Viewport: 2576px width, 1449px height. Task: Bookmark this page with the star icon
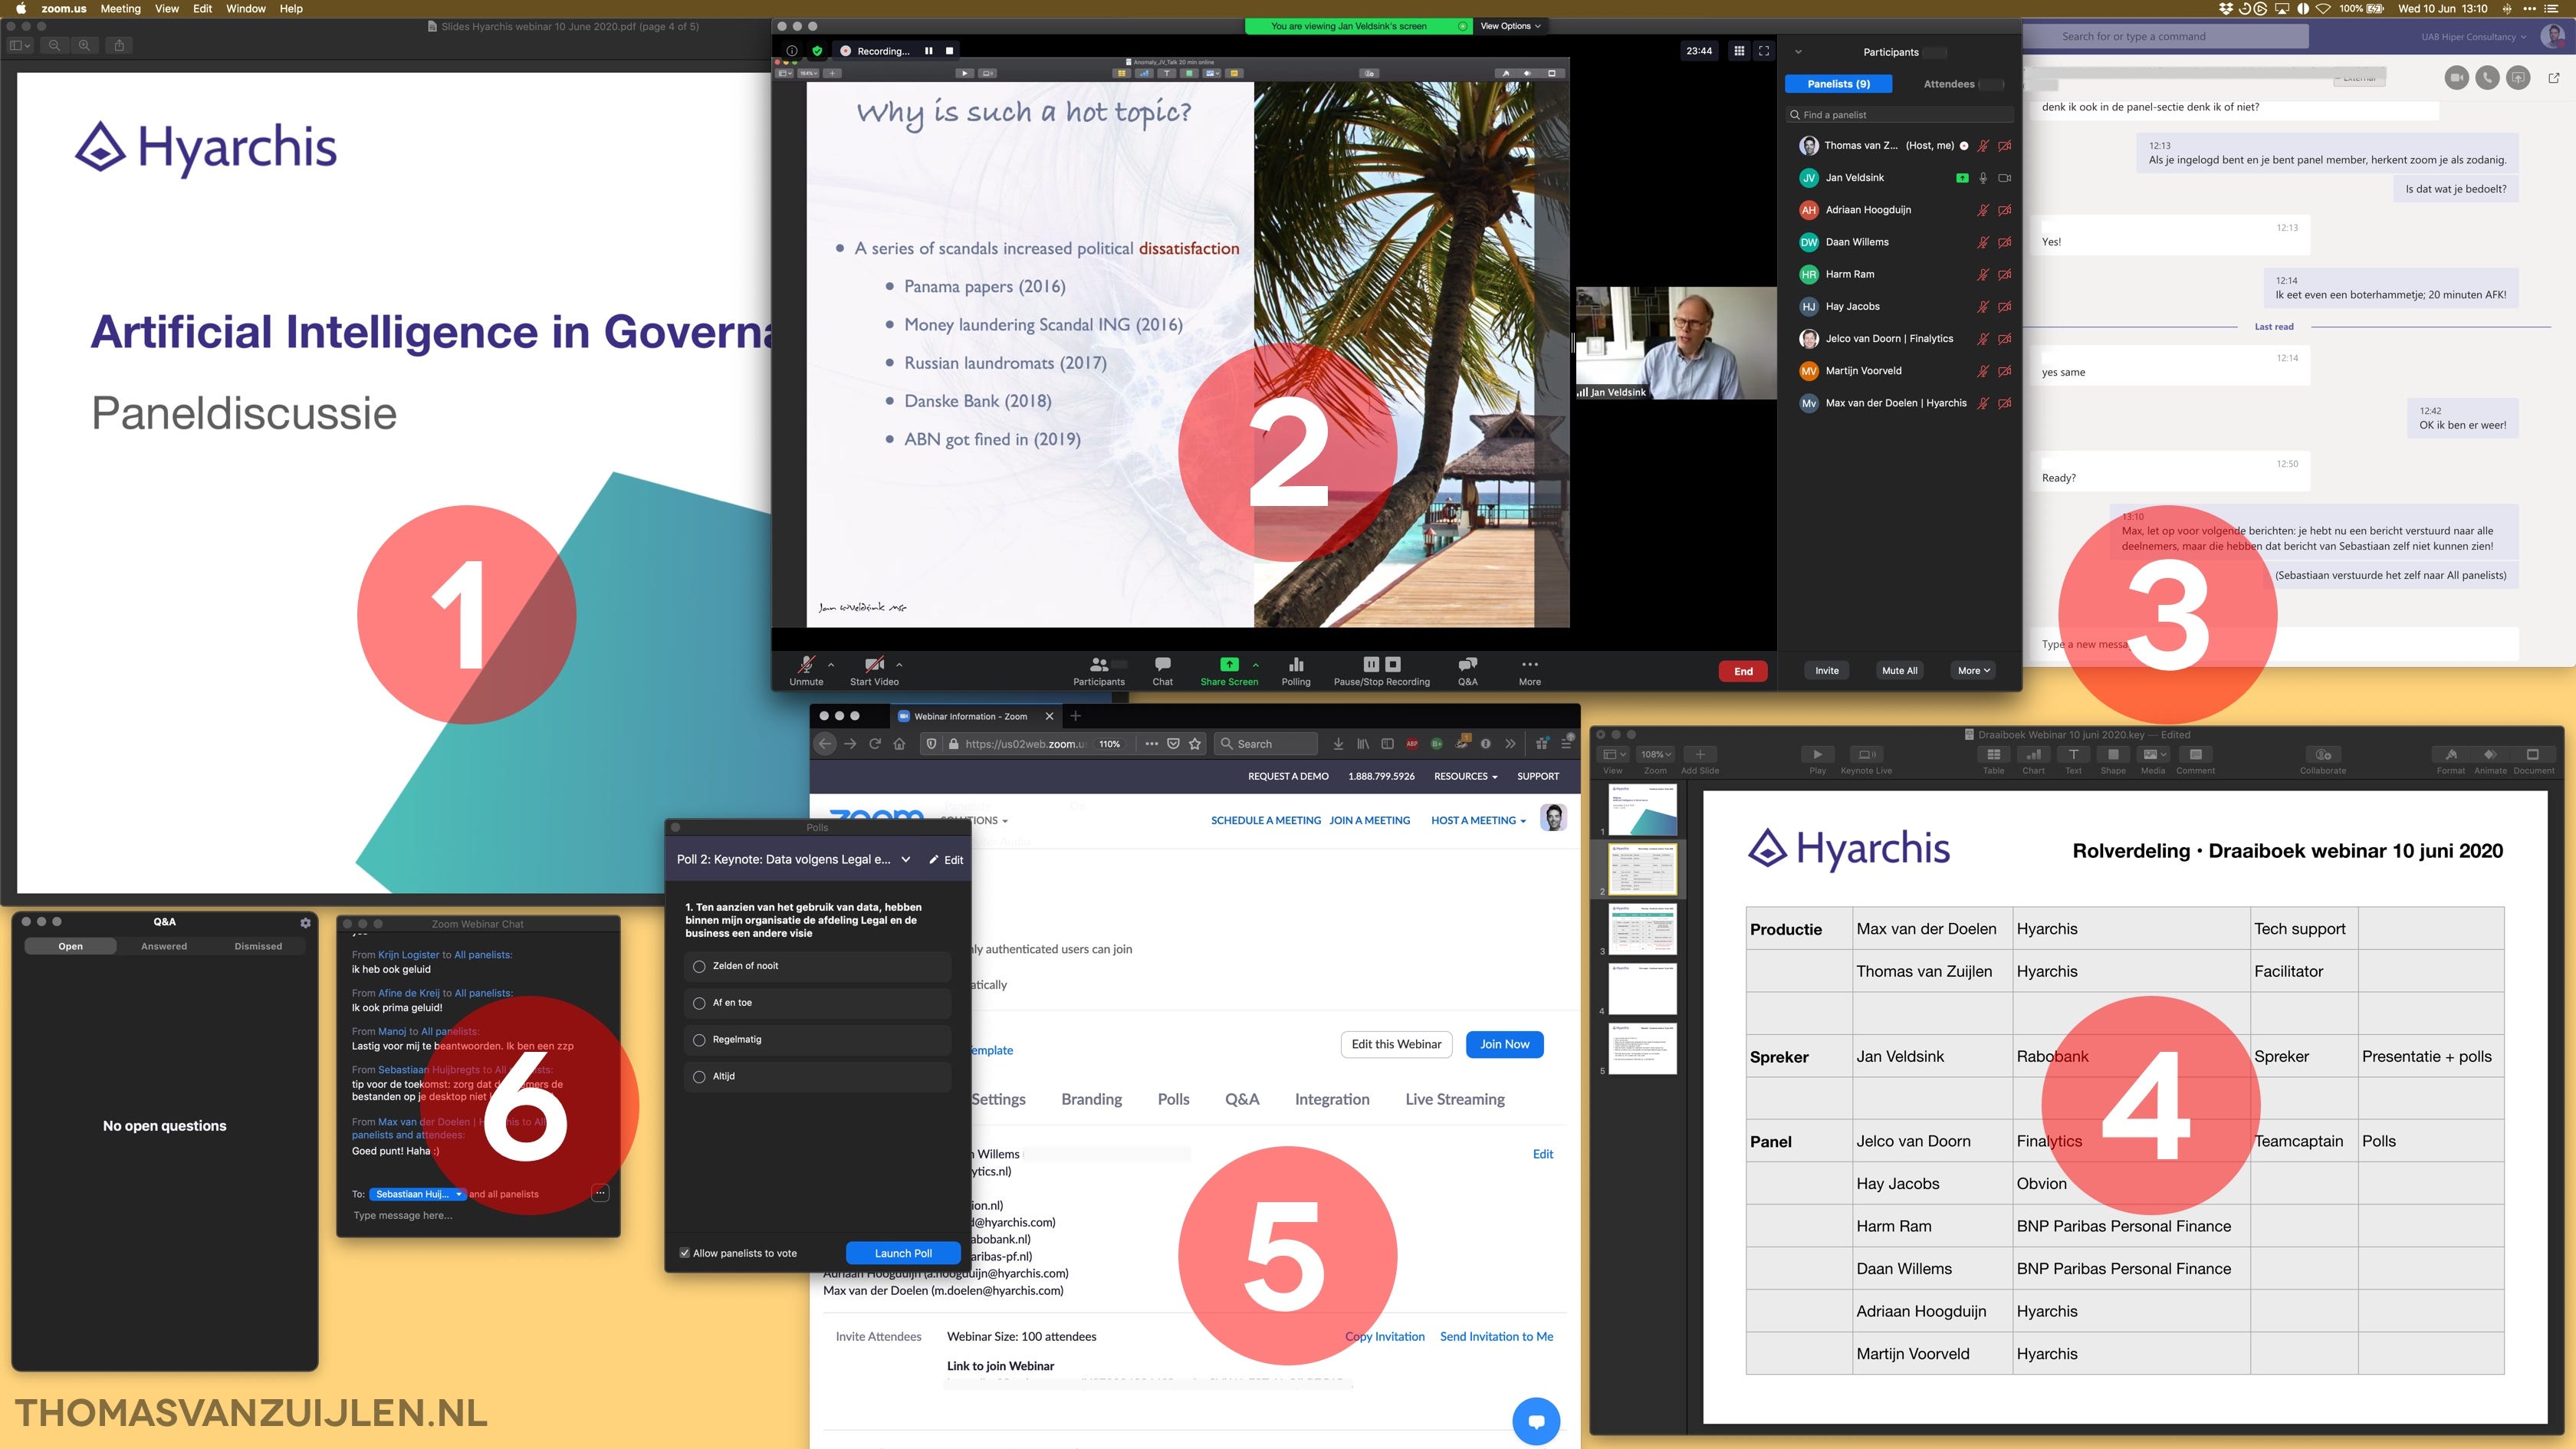pos(1195,744)
